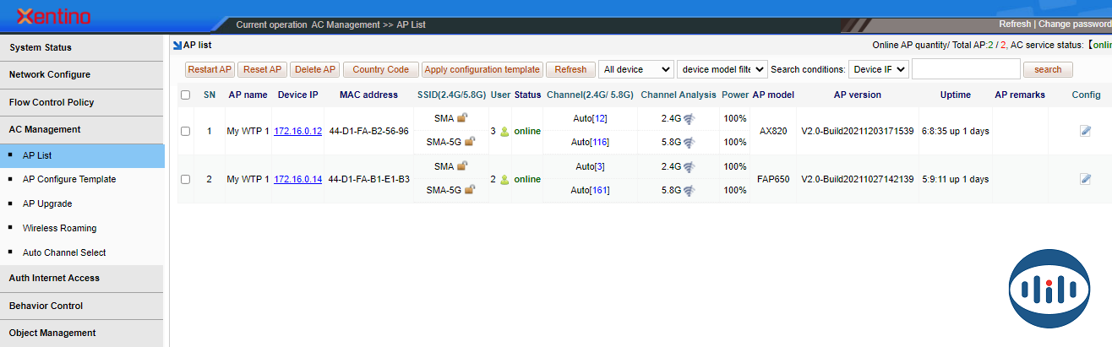Click the Apply configuration template button
This screenshot has height=347, width=1112.
tap(482, 69)
